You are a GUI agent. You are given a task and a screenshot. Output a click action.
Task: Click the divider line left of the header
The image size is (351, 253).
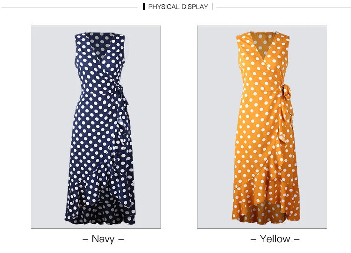tap(70, 8)
